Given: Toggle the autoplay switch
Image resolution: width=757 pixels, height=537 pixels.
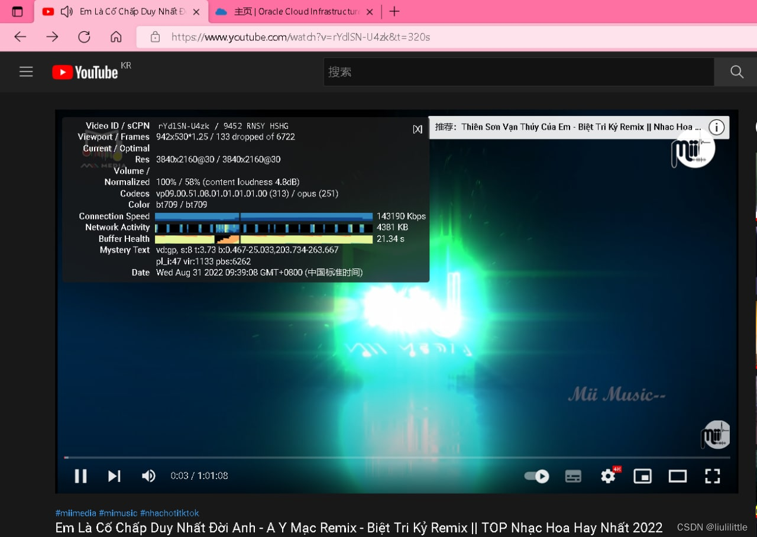Looking at the screenshot, I should [x=537, y=476].
